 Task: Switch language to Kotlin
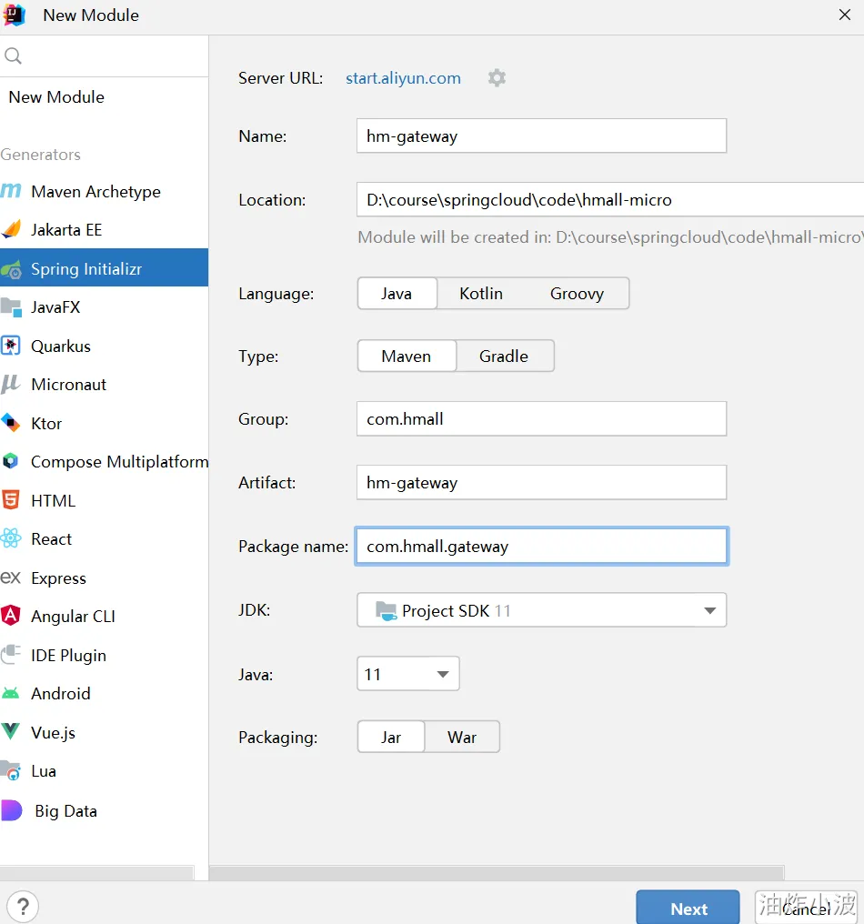pyautogui.click(x=481, y=294)
